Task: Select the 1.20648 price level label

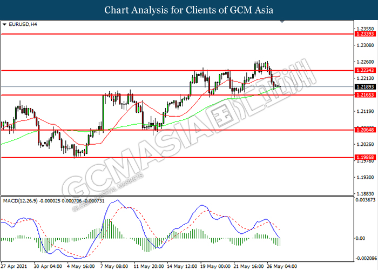Action: coord(366,130)
